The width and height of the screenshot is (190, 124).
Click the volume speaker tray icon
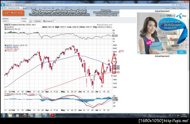click(178, 116)
